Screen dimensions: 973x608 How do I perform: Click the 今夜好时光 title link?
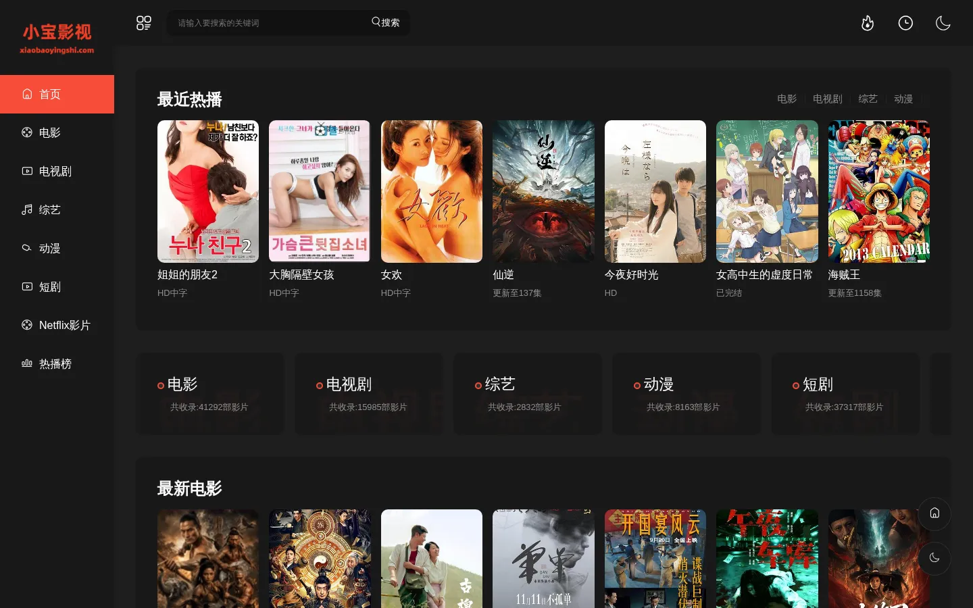[632, 275]
